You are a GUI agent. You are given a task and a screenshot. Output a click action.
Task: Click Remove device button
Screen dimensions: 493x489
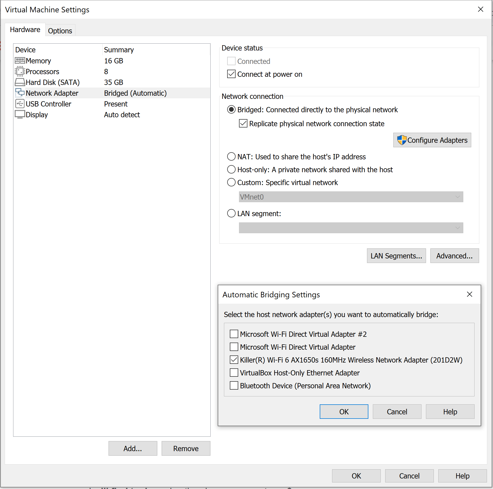tap(186, 449)
